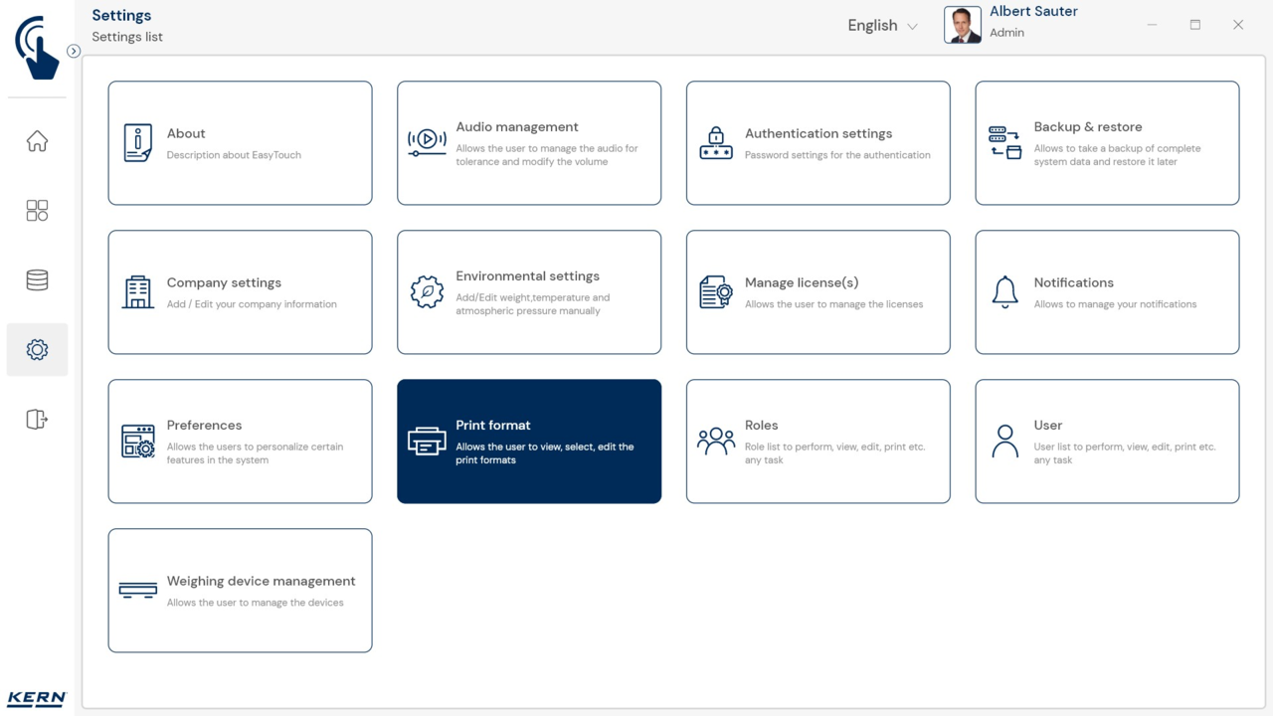Click the bell icon on the Notifications tile
1273x716 pixels.
pyautogui.click(x=1004, y=292)
